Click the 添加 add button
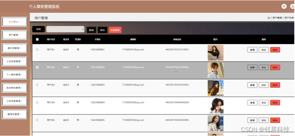 click(x=102, y=30)
